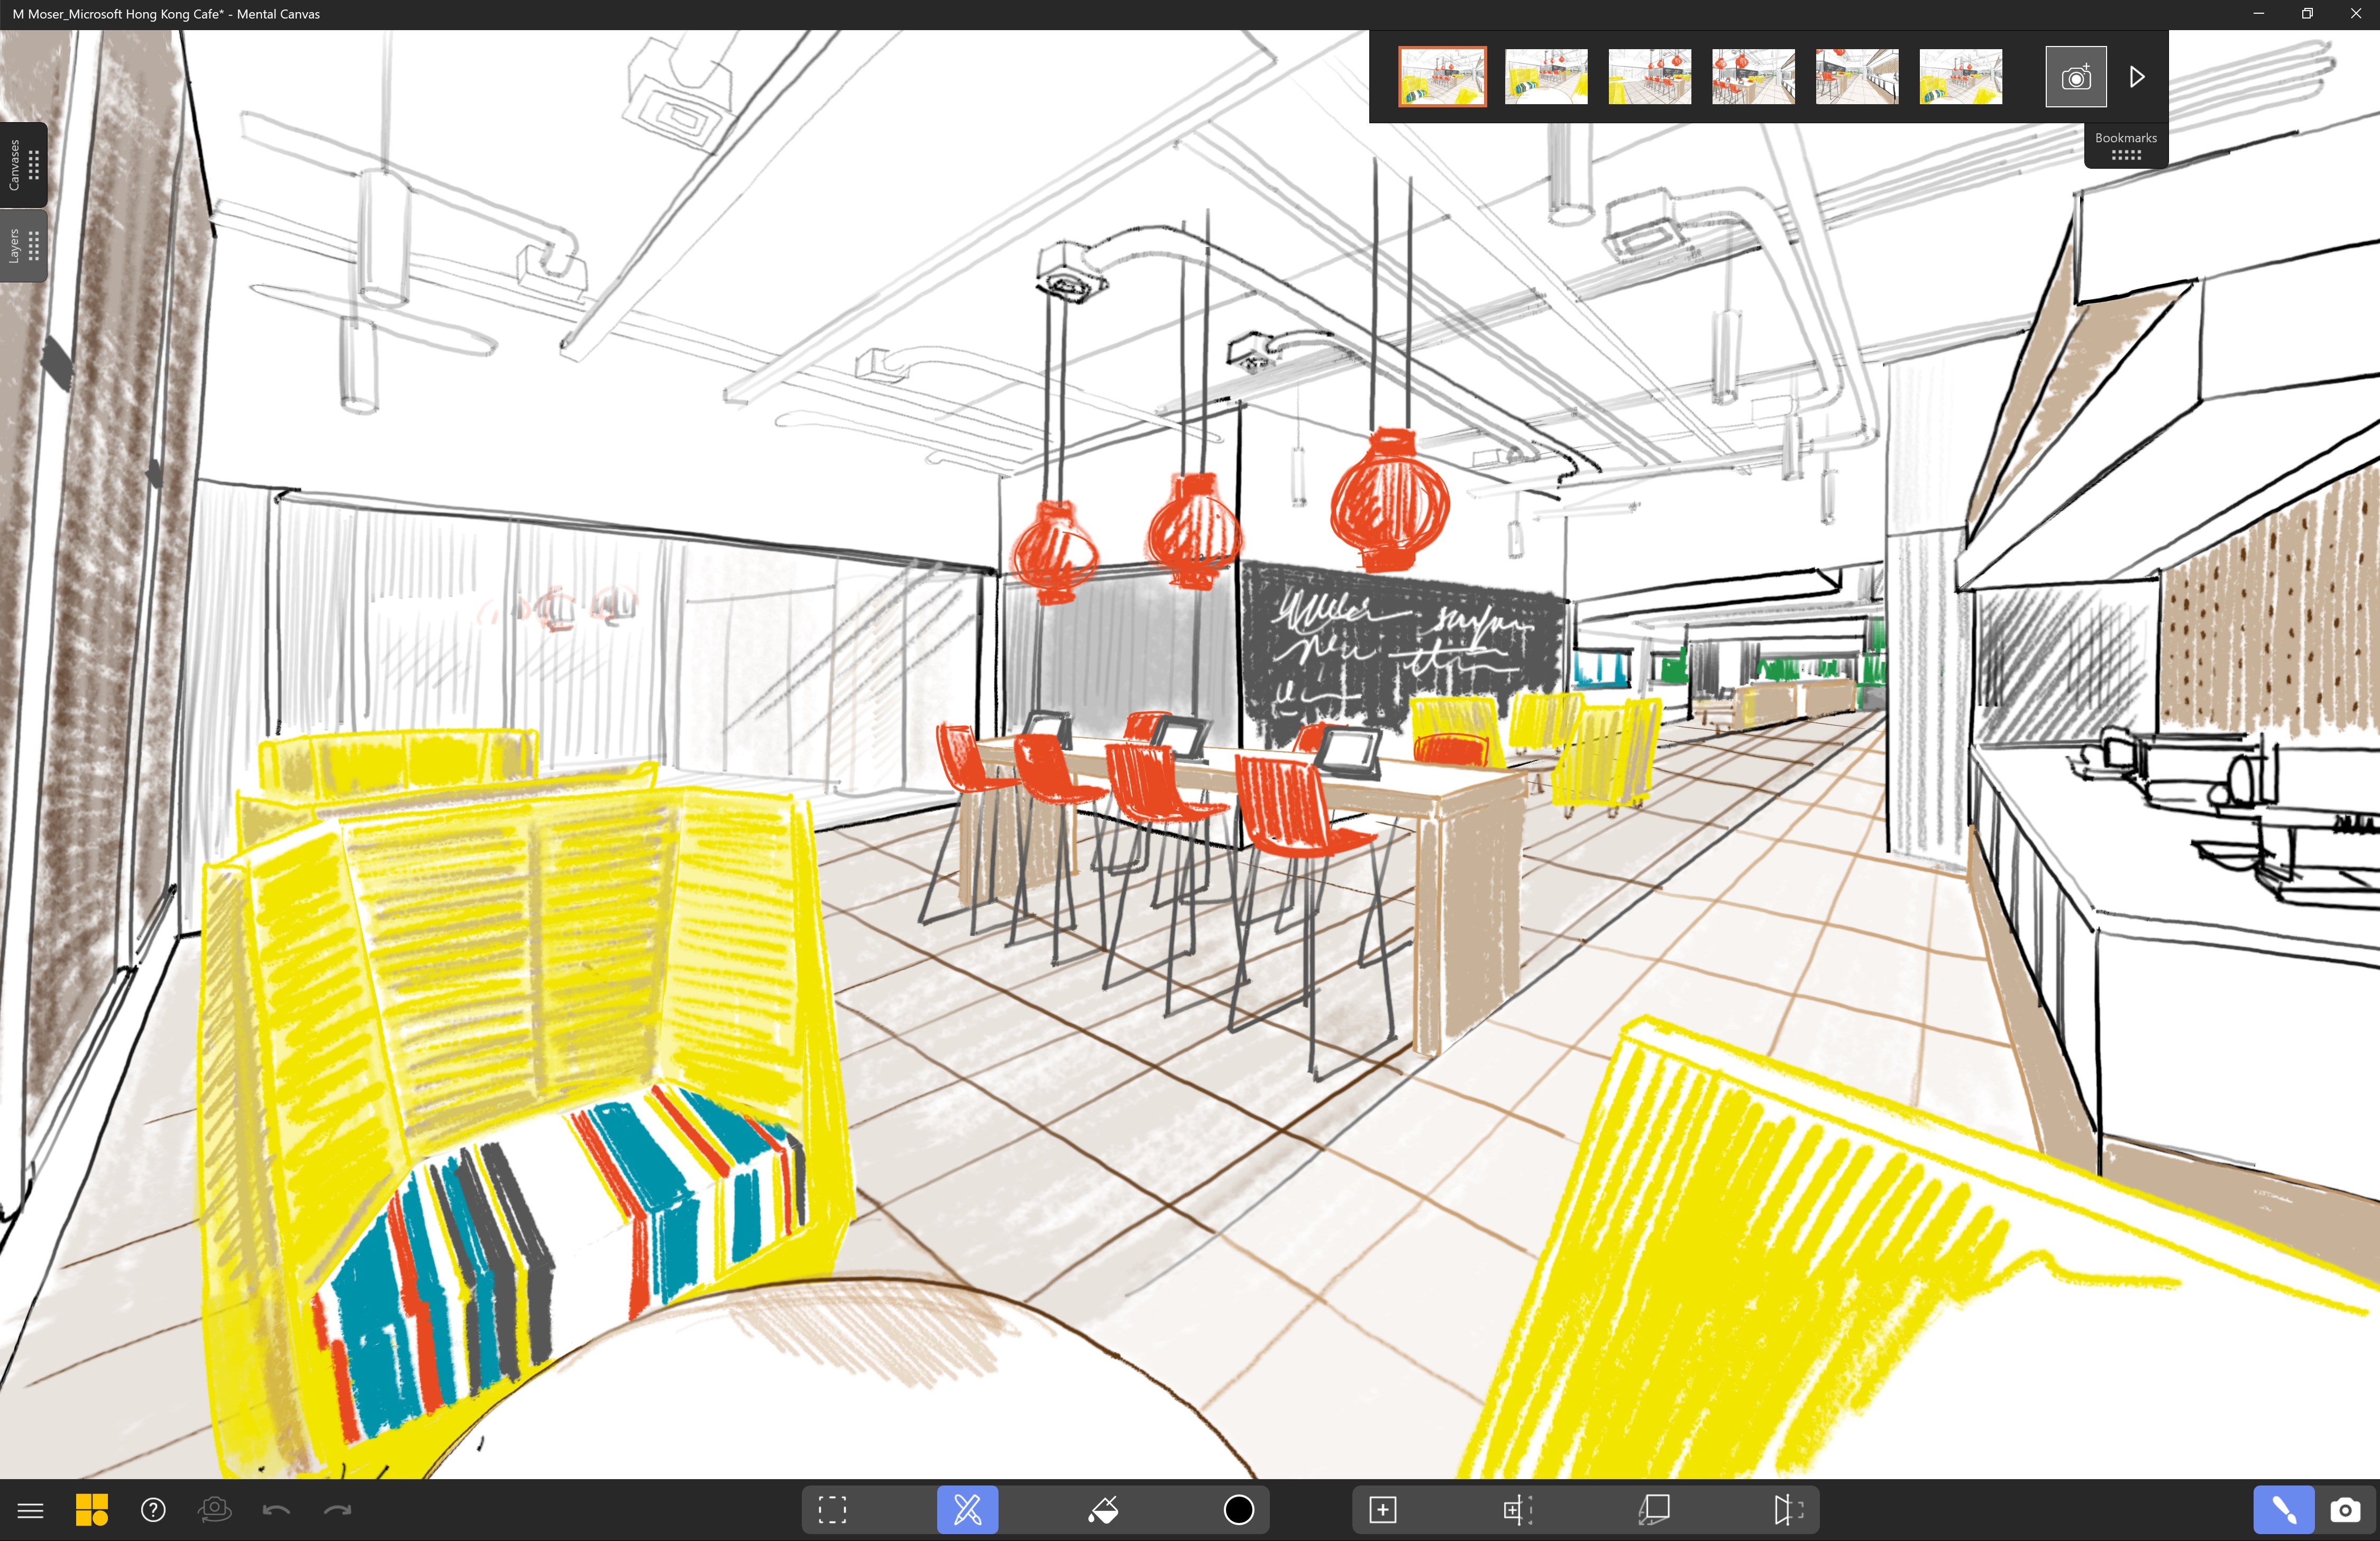Enable the pen drawing mode toggle
Image resolution: width=2380 pixels, height=1541 pixels.
tap(2283, 1510)
